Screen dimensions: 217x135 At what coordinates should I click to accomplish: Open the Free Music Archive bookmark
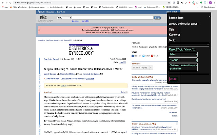click(107, 7)
